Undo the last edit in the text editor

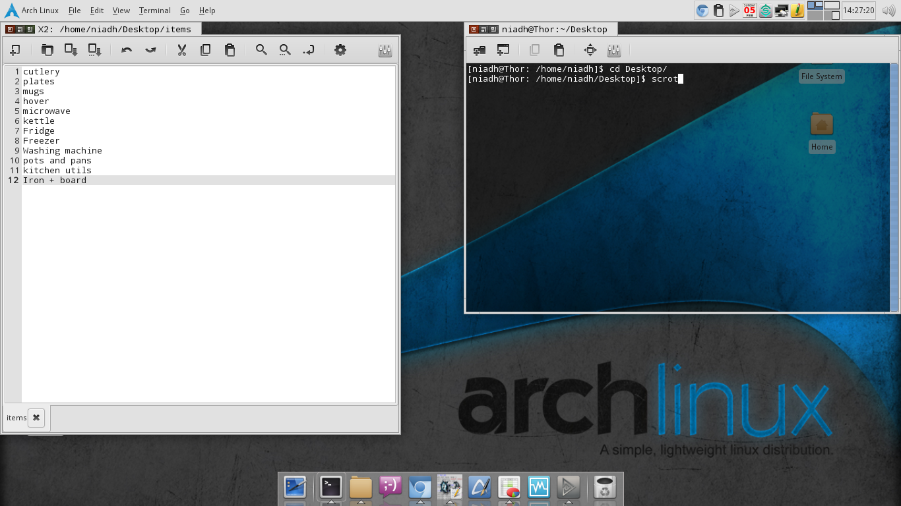point(127,50)
